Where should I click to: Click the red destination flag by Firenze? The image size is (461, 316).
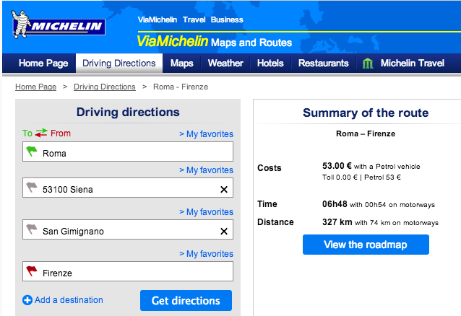tap(32, 271)
